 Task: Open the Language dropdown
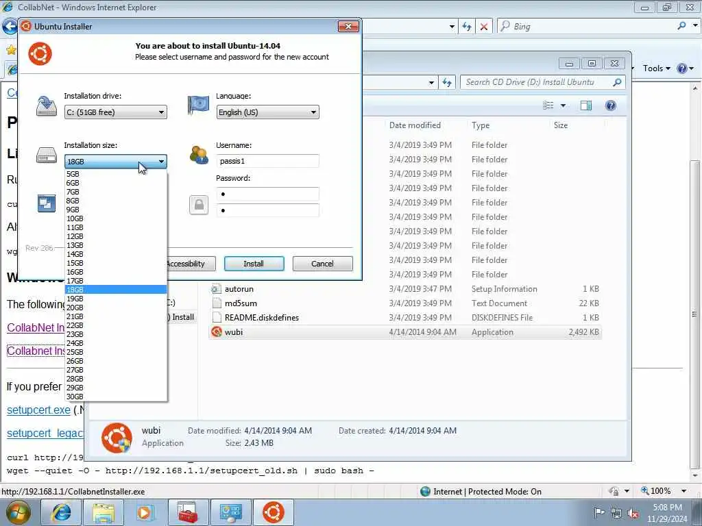point(268,112)
